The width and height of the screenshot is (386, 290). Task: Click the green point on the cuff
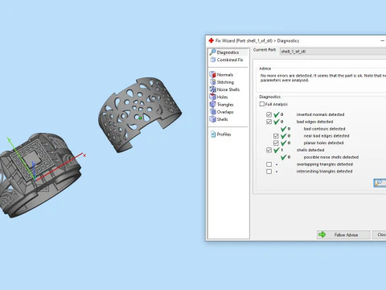140,118
